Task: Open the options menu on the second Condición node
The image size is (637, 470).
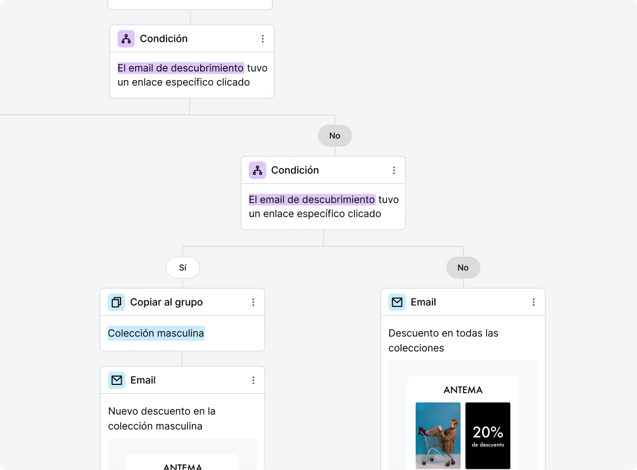Action: pos(394,170)
